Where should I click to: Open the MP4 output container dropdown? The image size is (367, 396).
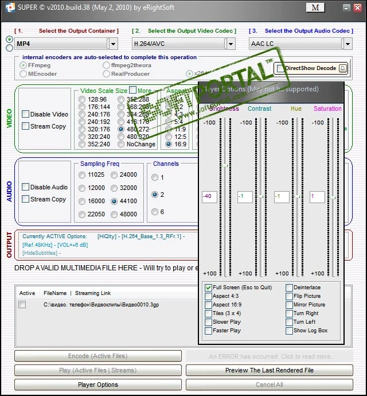[x=114, y=44]
